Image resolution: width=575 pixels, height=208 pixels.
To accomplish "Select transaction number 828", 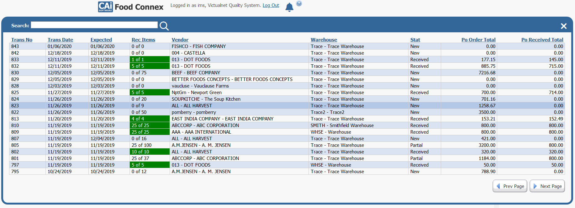I will tap(15, 86).
